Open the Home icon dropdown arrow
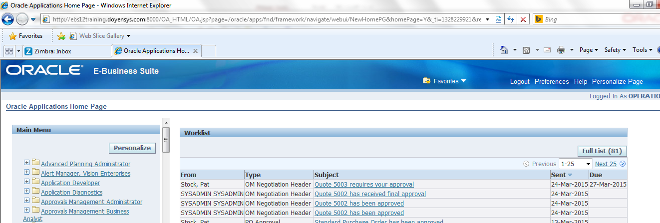 [x=515, y=50]
